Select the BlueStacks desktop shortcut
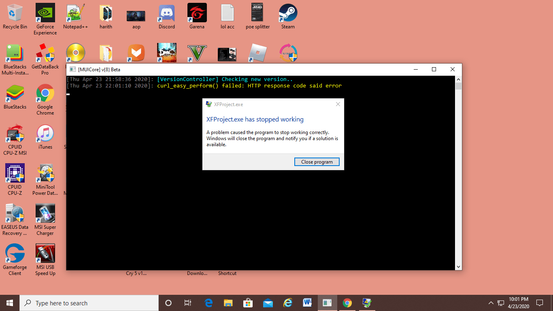553x311 pixels. (15, 97)
